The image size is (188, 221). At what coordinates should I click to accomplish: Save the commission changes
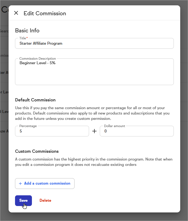pos(23,200)
